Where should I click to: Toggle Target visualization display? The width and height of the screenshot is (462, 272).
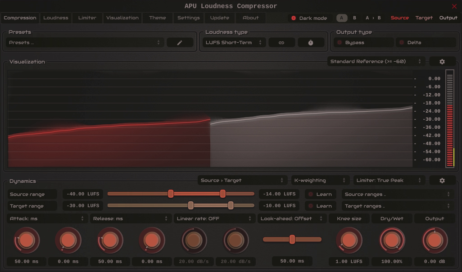[424, 18]
